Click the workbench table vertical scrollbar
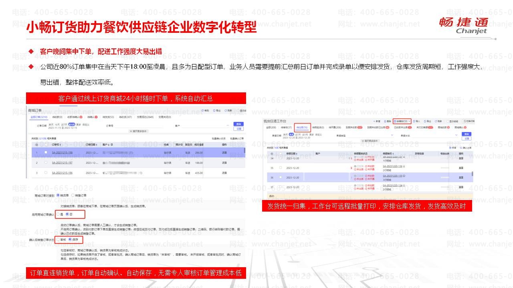This screenshot has width=513, height=288. click(473, 174)
